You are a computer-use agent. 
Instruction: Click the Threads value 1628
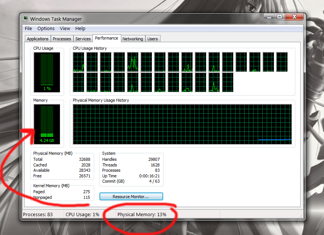pos(155,165)
